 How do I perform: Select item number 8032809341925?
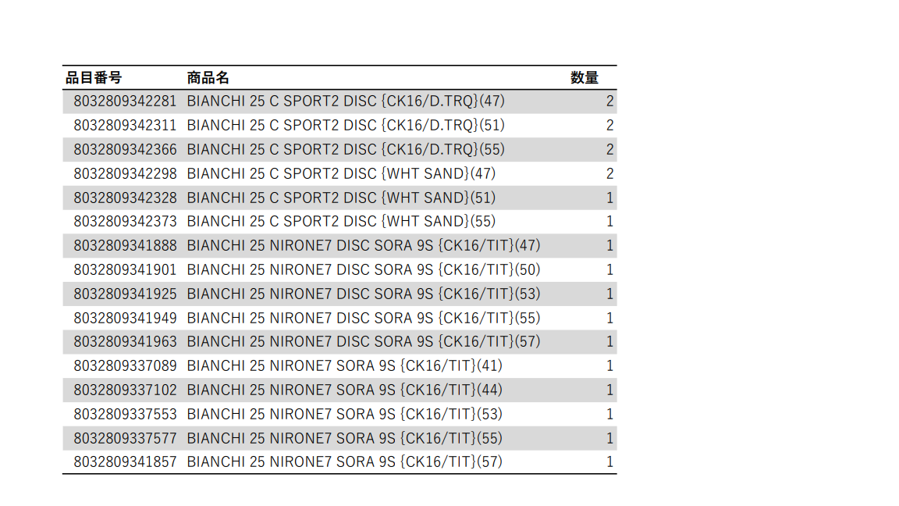(125, 294)
